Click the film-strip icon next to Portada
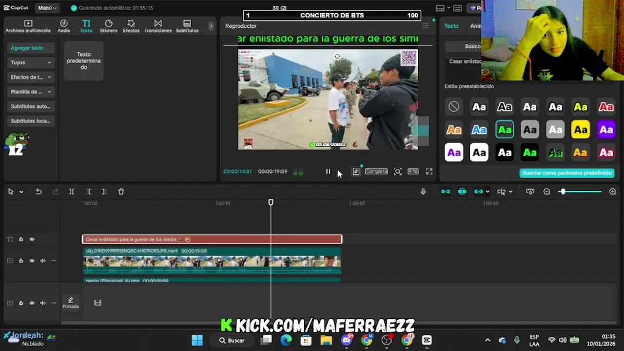 [x=97, y=303]
